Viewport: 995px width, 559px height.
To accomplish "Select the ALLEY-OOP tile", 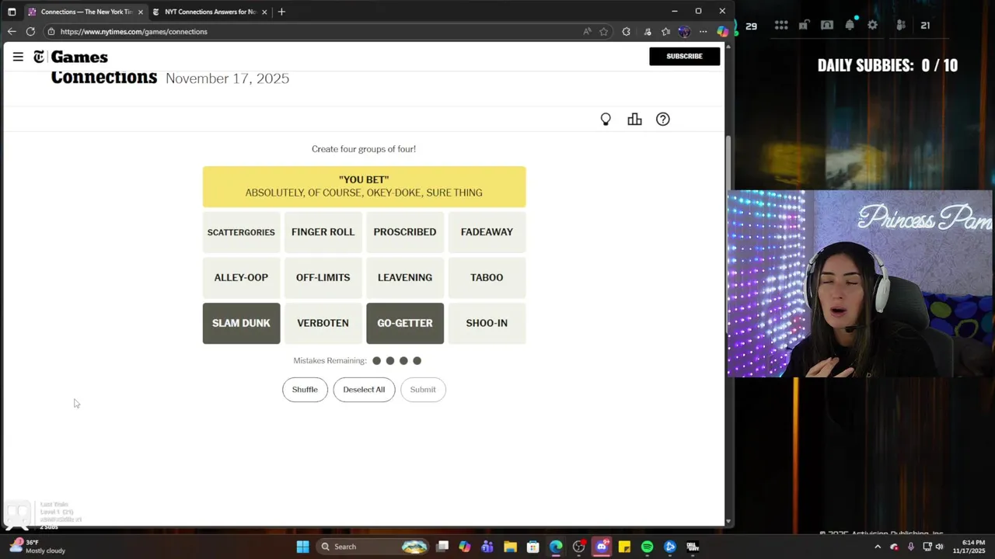I will click(241, 277).
